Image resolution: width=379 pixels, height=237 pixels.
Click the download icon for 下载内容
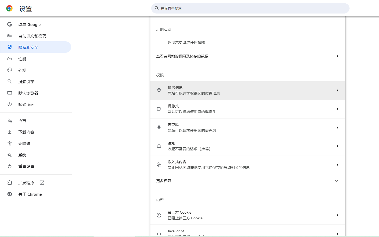(10, 132)
